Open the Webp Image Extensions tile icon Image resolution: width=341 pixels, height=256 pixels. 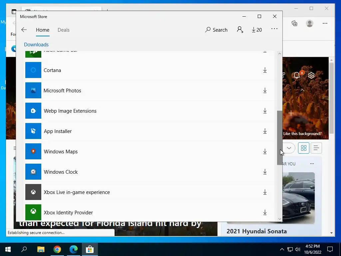(x=33, y=111)
